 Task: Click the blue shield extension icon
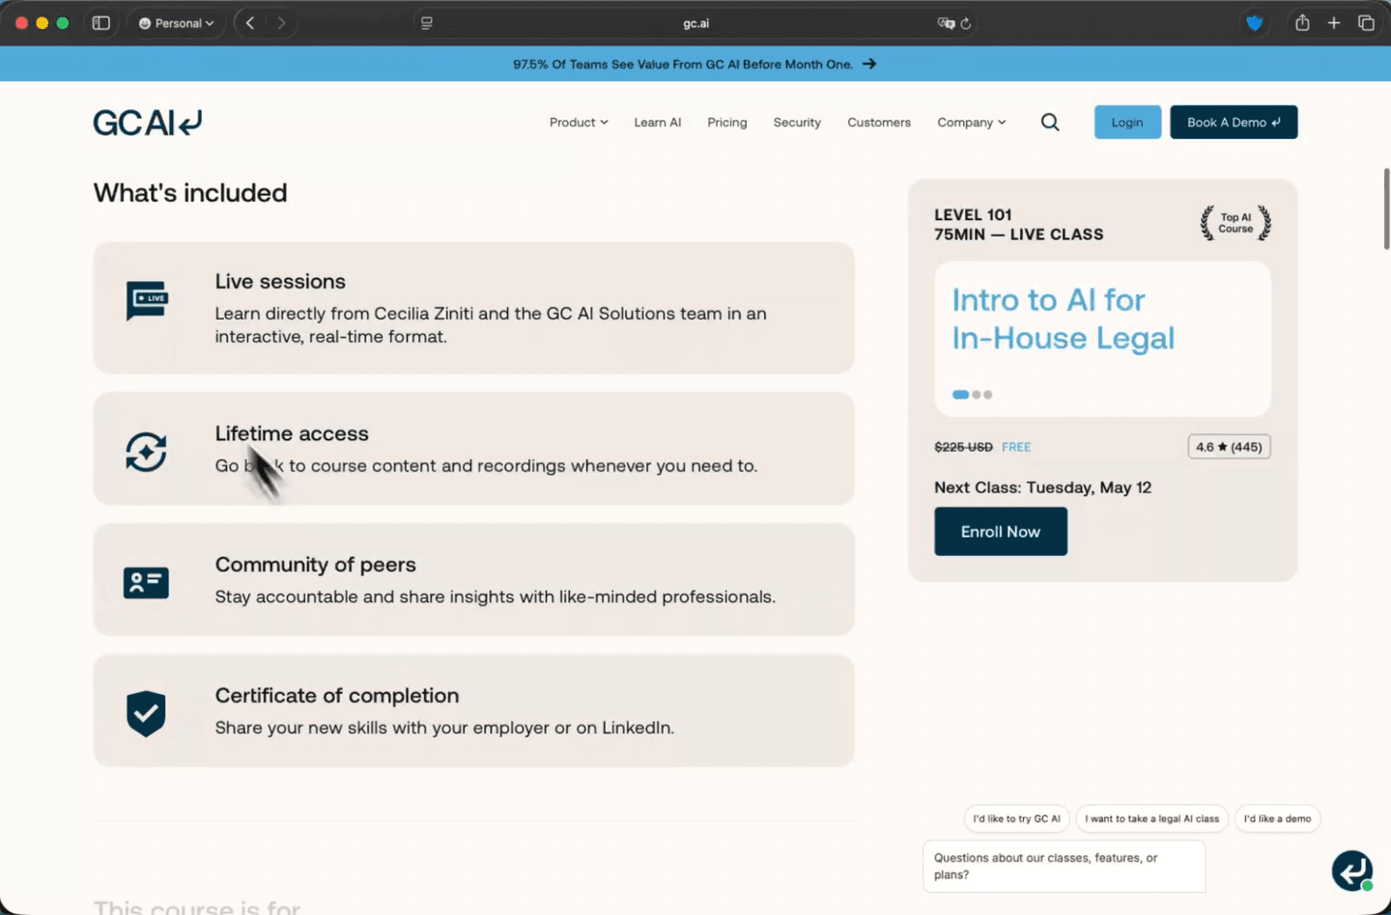1254,23
